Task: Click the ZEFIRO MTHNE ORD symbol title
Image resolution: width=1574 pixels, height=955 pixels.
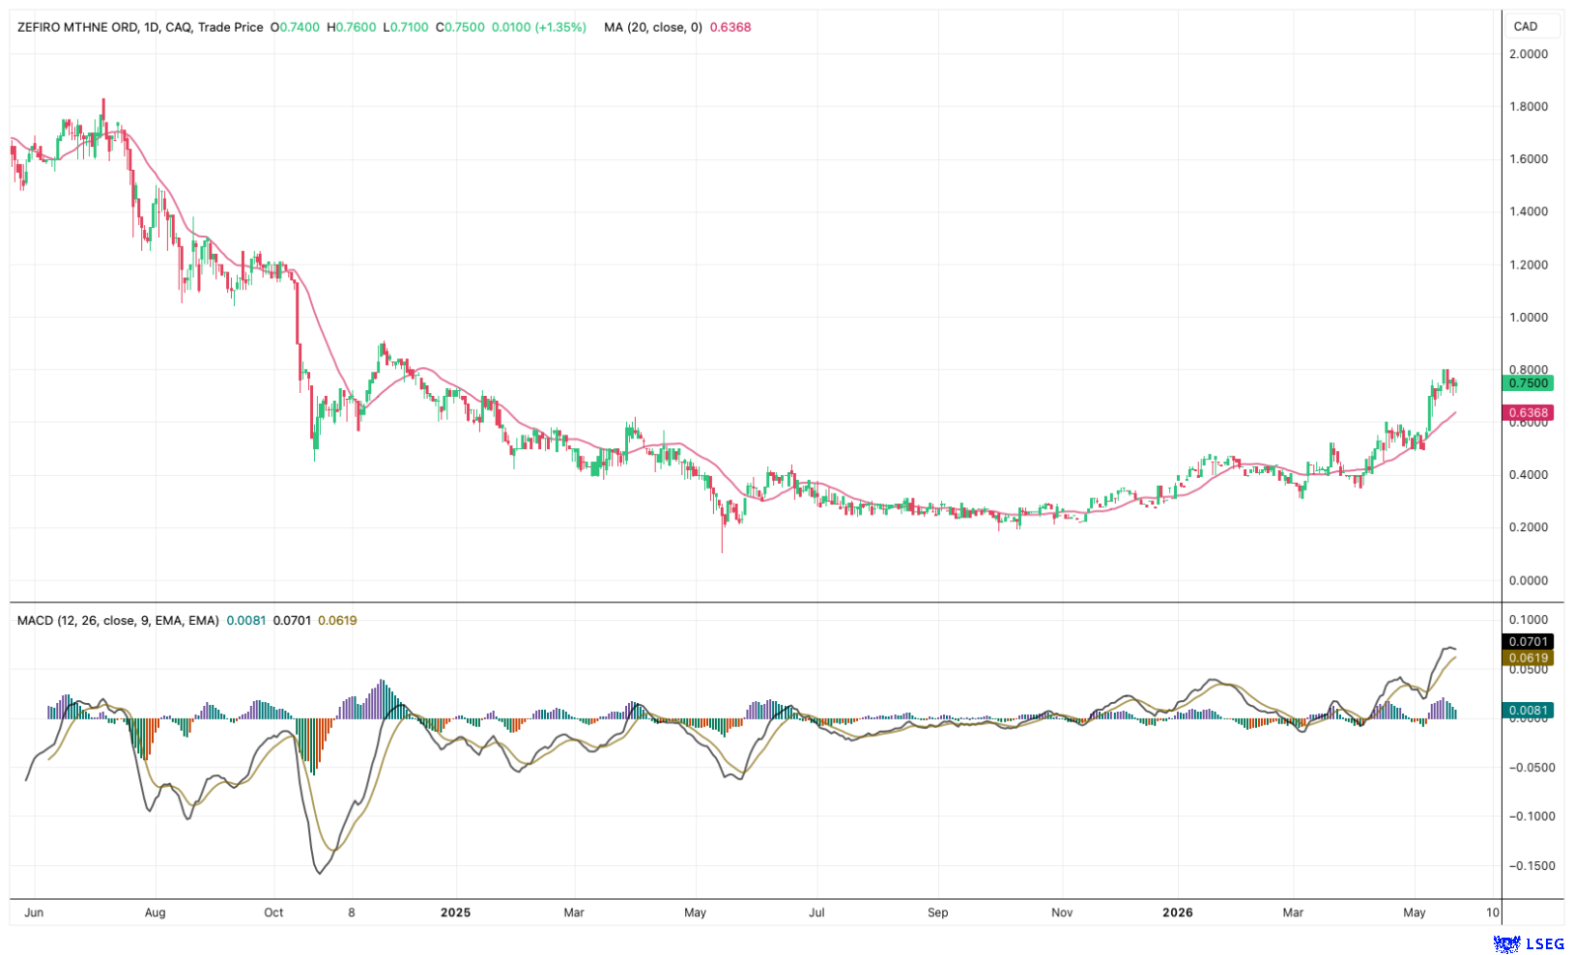Action: (78, 27)
